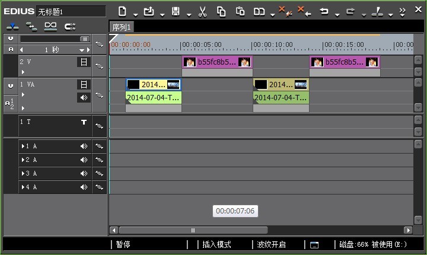Click the horizontal timeline scrollbar thumb

193,231
